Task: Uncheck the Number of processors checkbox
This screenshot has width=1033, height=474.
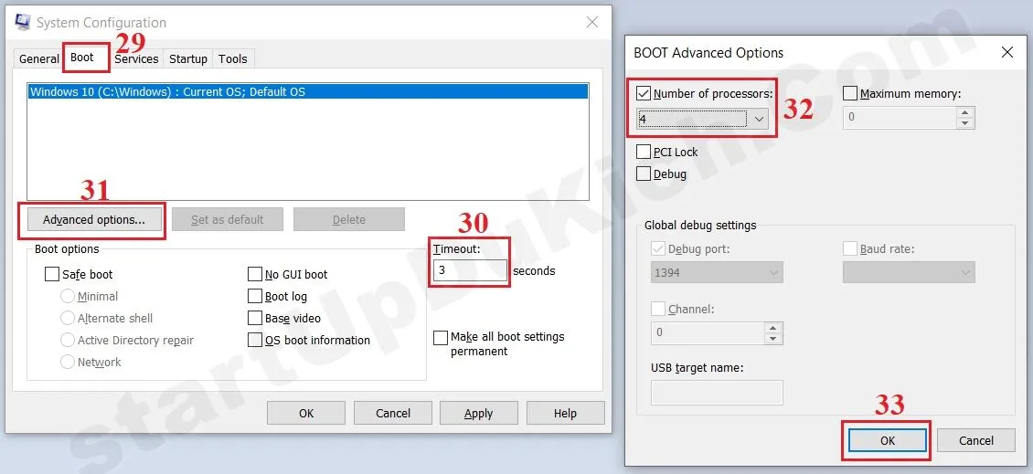Action: 644,93
